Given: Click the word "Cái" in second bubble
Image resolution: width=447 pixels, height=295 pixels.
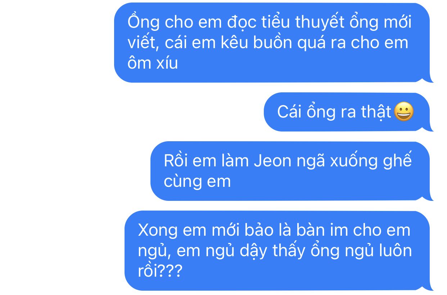Looking at the screenshot, I should tap(290, 112).
